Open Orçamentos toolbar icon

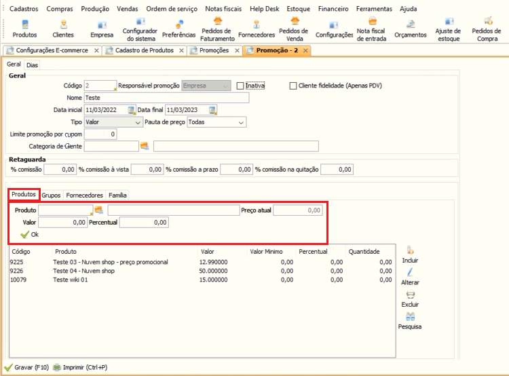pos(411,29)
